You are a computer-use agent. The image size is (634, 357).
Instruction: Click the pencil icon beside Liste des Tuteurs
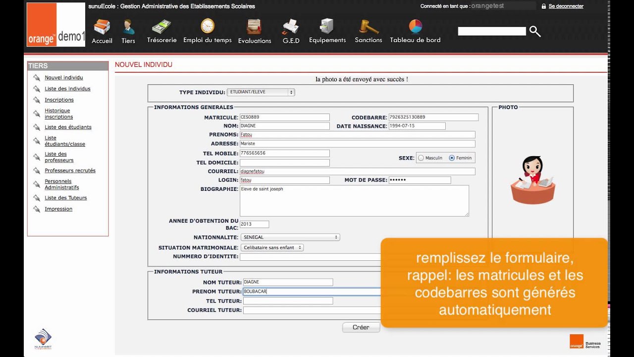click(x=36, y=198)
